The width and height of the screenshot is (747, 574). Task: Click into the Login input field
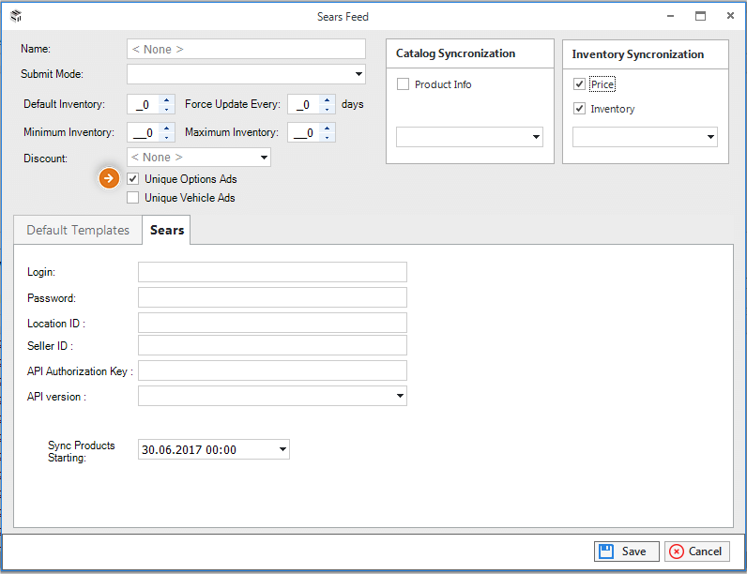(x=272, y=272)
